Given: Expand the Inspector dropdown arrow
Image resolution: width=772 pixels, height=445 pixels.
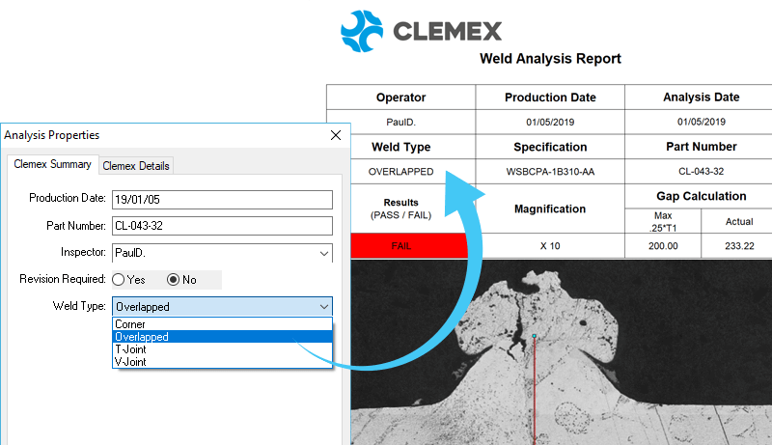Looking at the screenshot, I should click(322, 254).
